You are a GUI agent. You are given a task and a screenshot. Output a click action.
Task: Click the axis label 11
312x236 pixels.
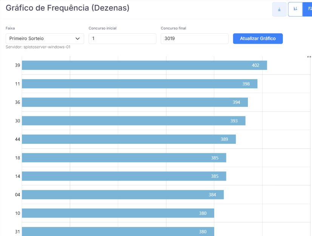17,84
